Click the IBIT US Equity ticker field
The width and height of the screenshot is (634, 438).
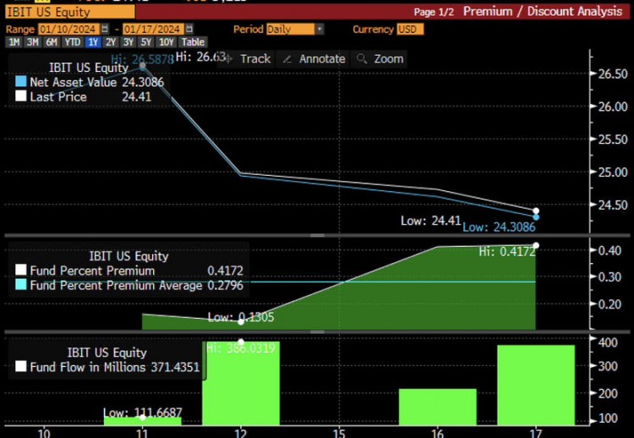coord(70,12)
